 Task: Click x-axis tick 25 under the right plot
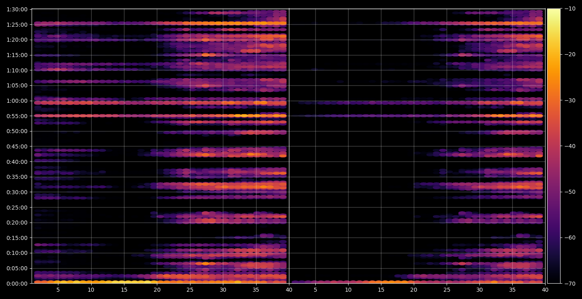coord(447,290)
